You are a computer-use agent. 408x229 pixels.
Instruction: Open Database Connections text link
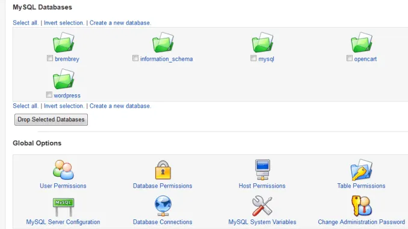(x=162, y=222)
